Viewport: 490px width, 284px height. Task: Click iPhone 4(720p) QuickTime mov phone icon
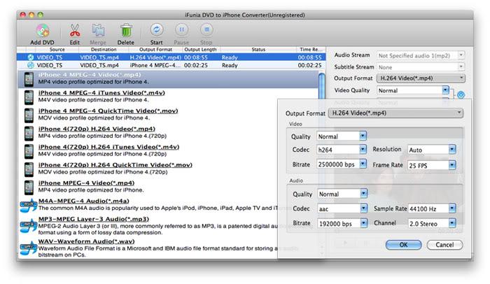[x=29, y=170]
